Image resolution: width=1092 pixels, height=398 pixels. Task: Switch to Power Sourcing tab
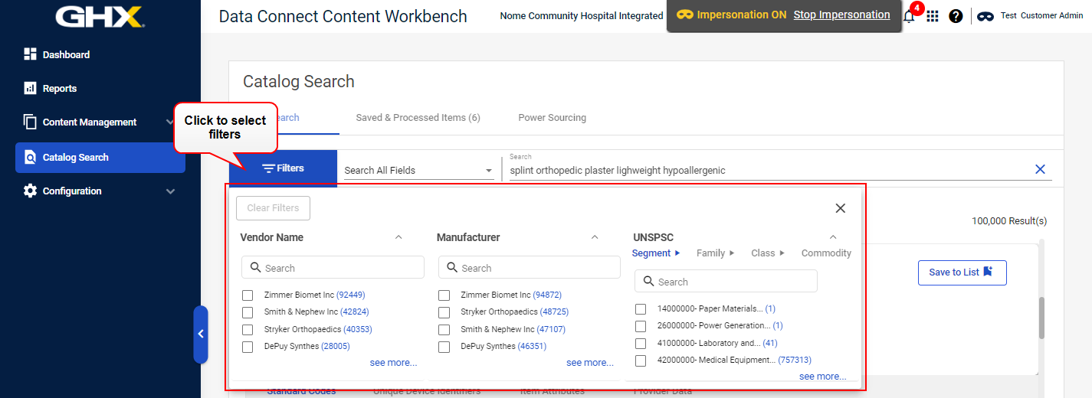552,118
